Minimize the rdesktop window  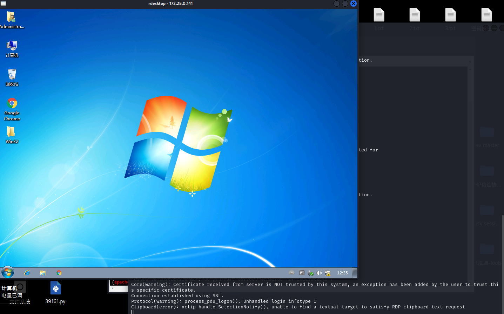click(x=337, y=4)
